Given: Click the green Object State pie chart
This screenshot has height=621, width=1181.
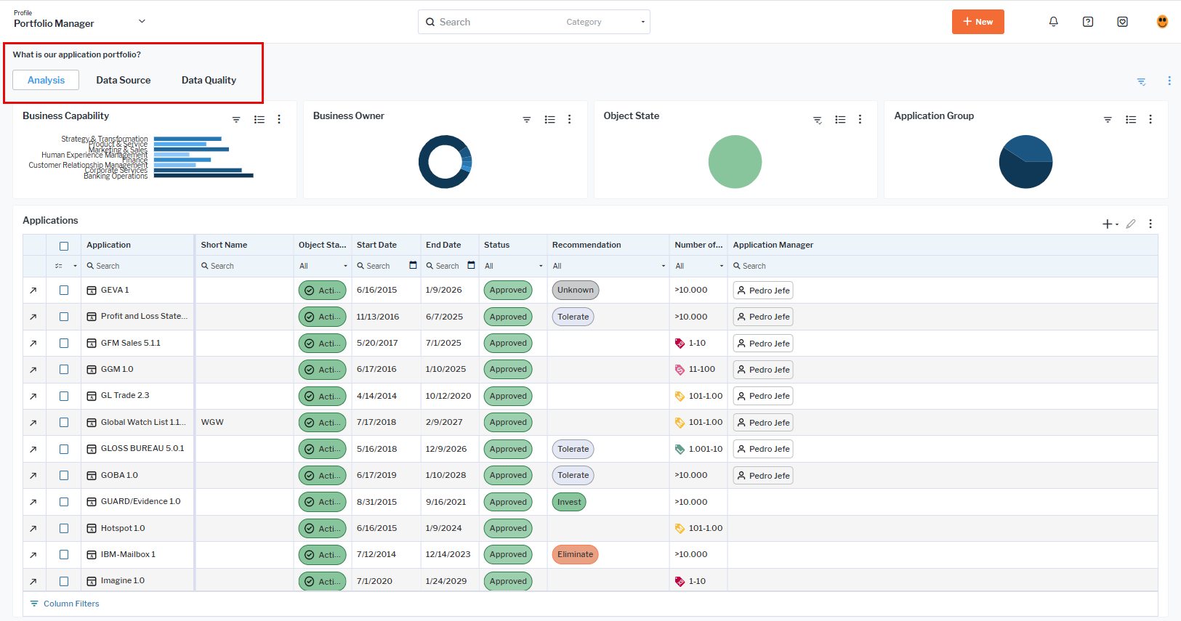Looking at the screenshot, I should click(x=735, y=162).
